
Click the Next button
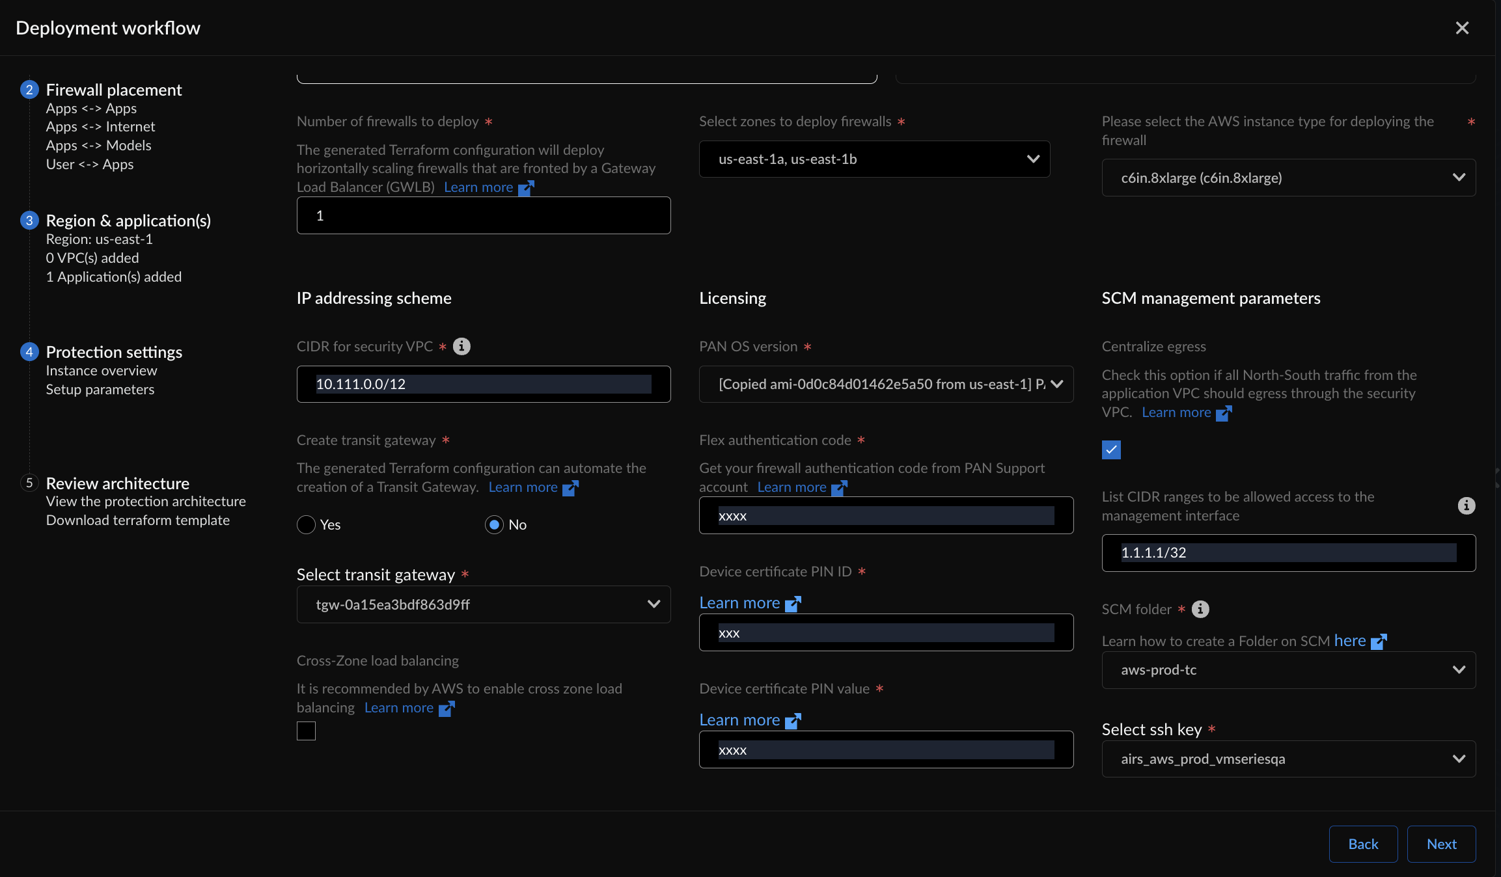coord(1441,844)
